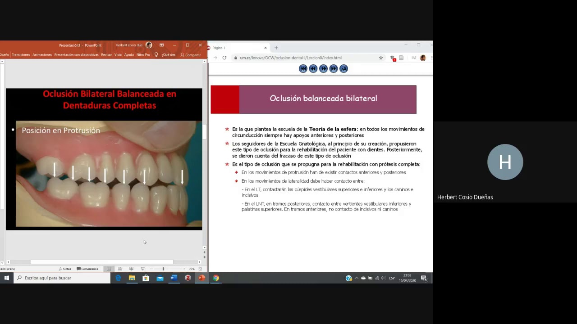Click the Compartir button in PowerPoint
This screenshot has width=577, height=324.
(x=190, y=55)
